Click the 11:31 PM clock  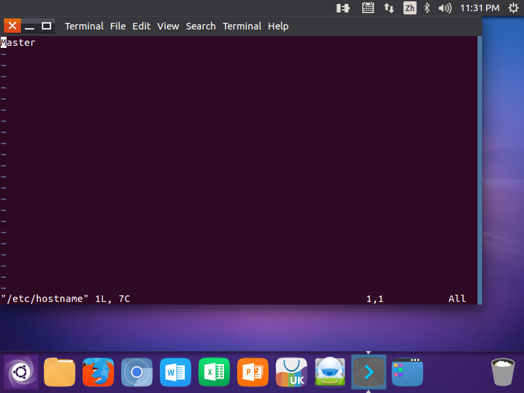pos(479,8)
